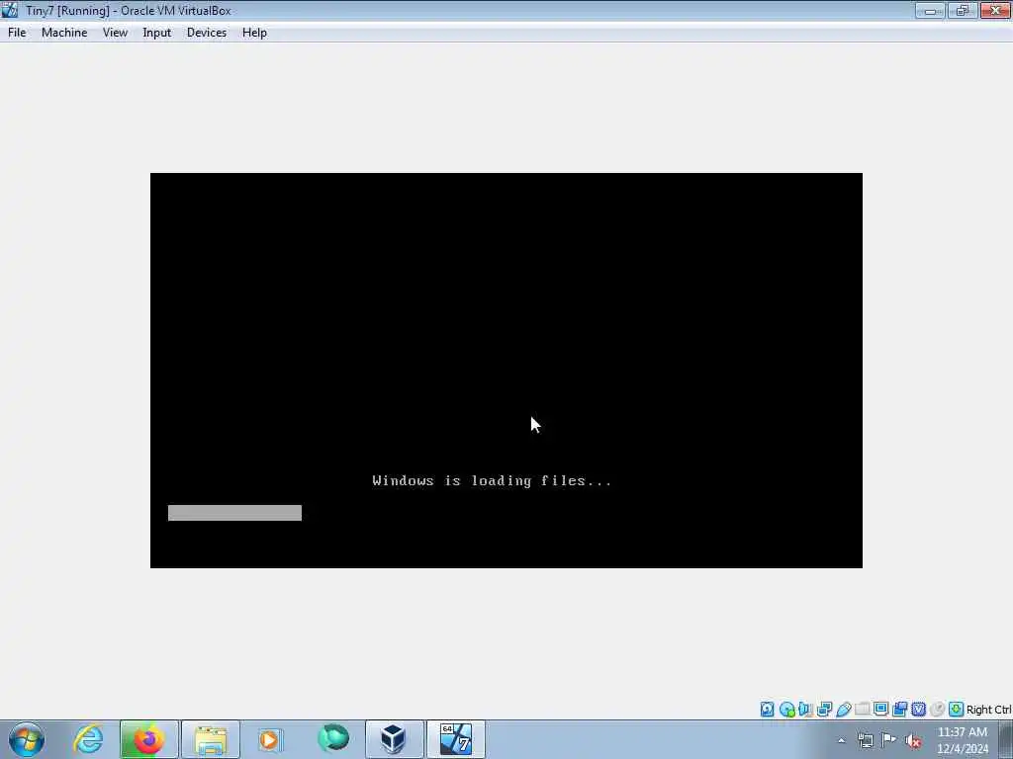The height and width of the screenshot is (759, 1013).
Task: Click the muted volume tray icon
Action: (913, 740)
